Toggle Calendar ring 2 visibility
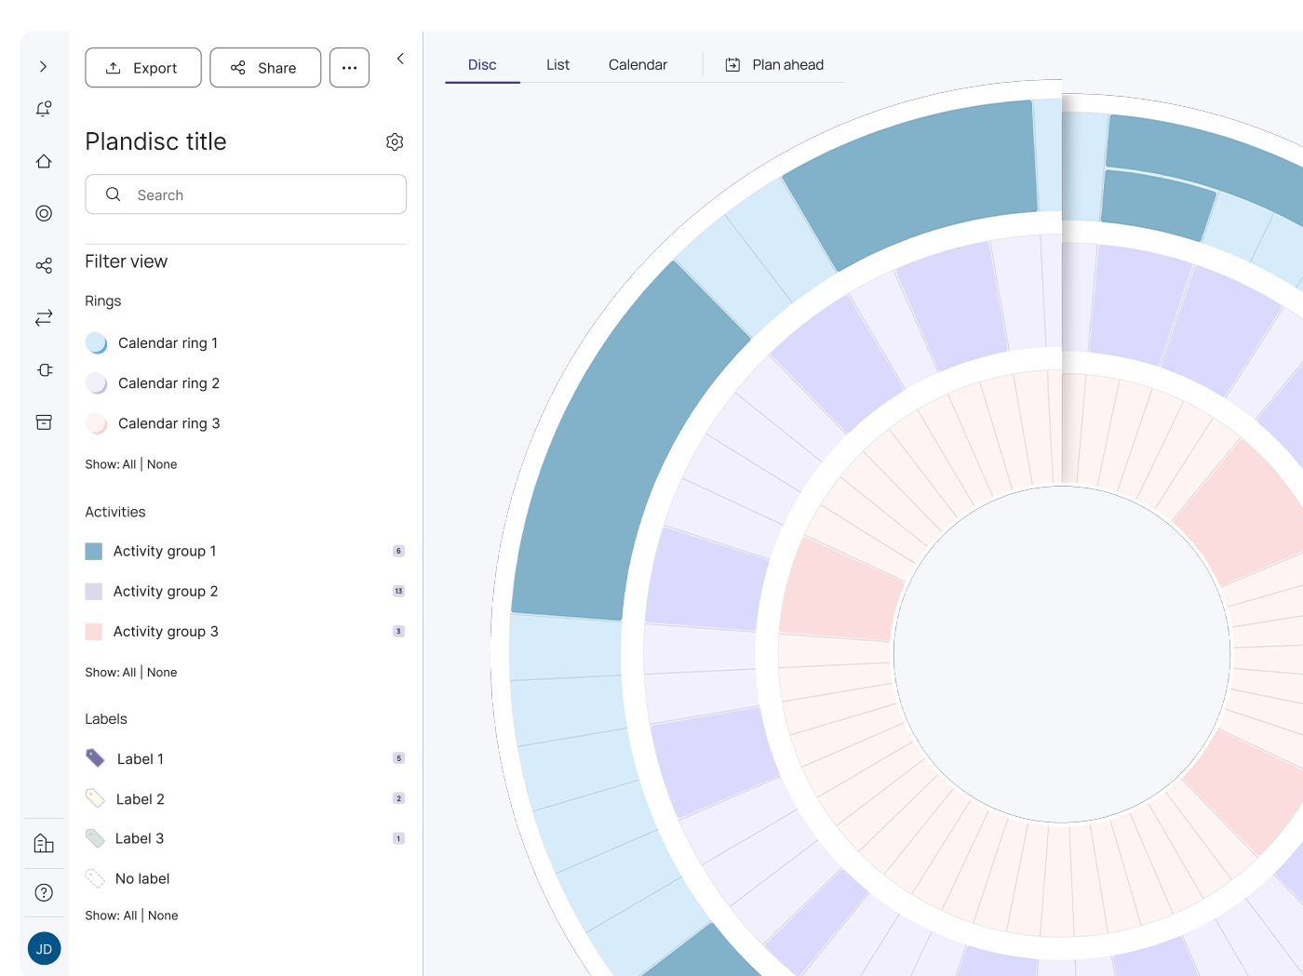Screen dimensions: 1303x976 [x=97, y=382]
